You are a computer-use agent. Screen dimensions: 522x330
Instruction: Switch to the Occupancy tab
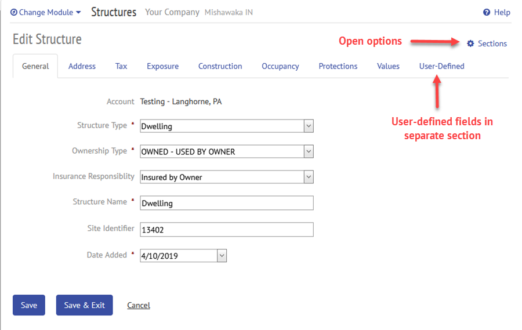[280, 66]
